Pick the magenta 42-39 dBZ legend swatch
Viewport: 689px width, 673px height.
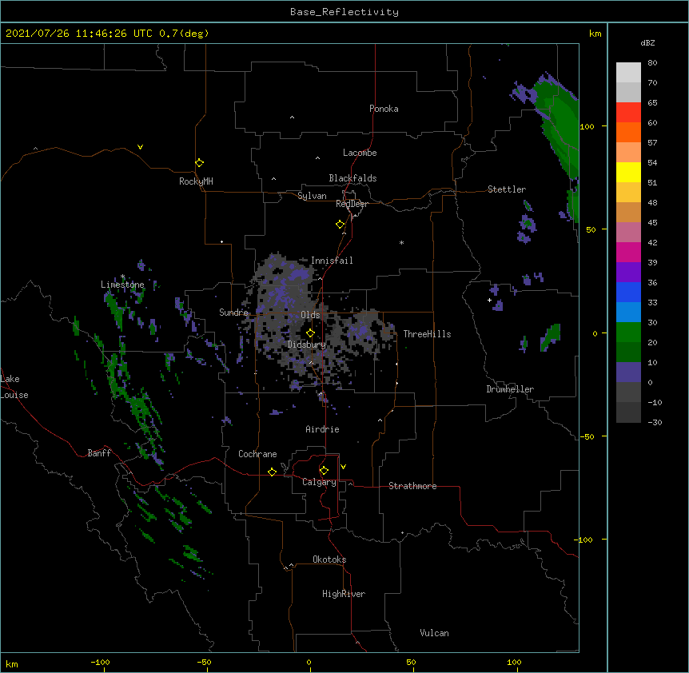(628, 252)
